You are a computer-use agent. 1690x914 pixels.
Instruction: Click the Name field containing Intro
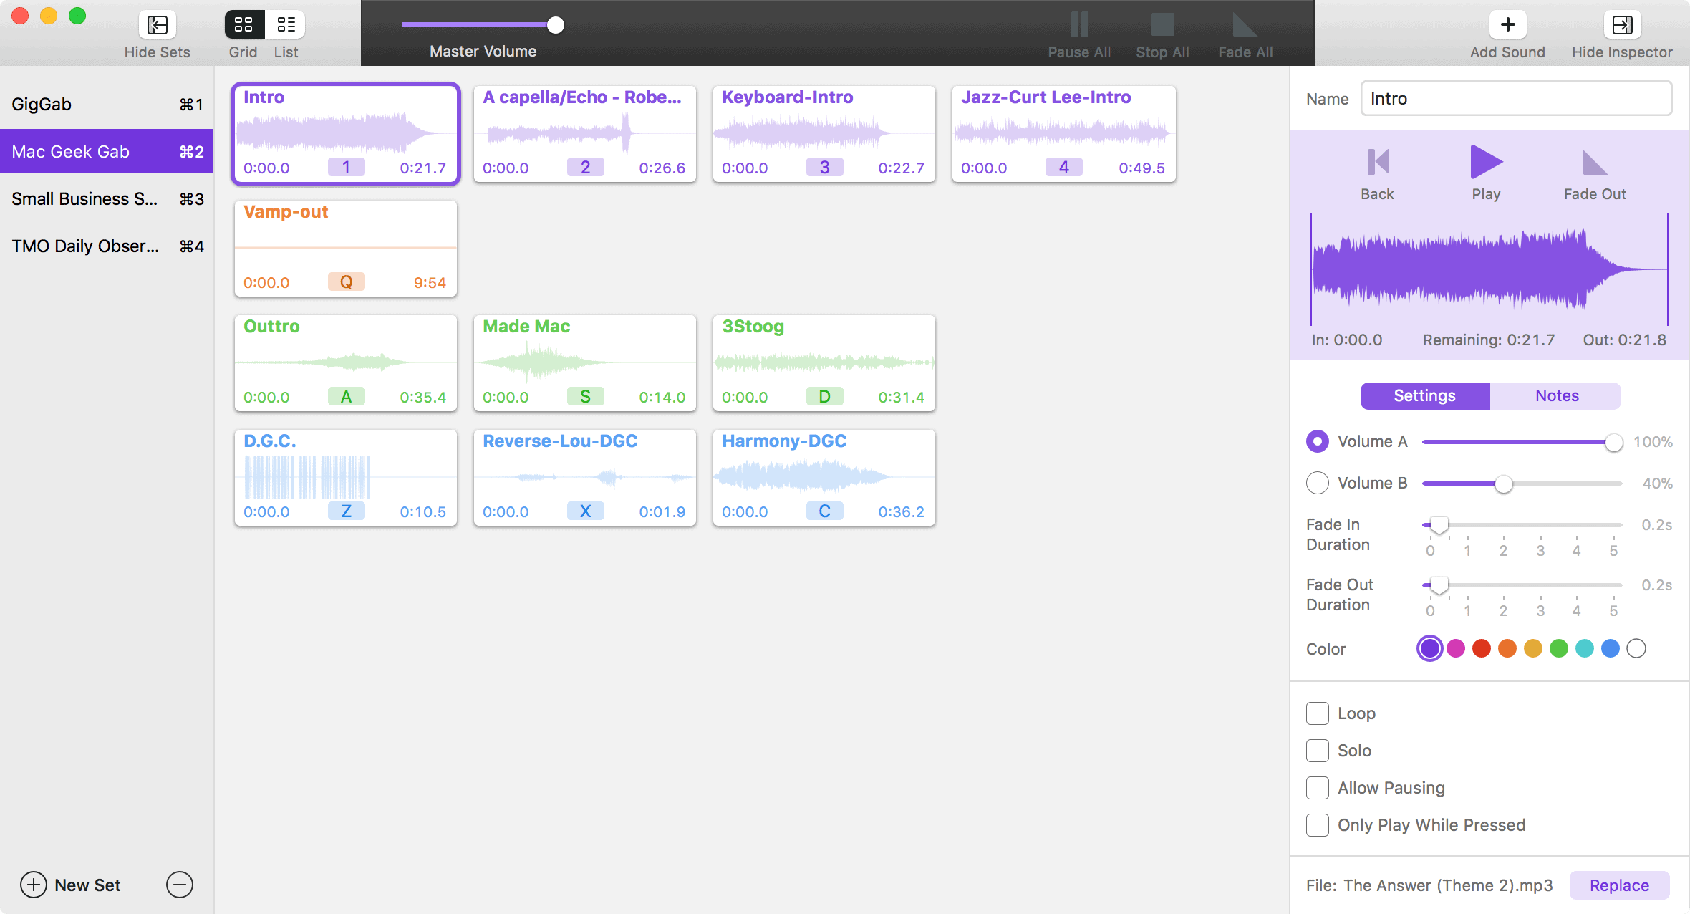point(1515,99)
